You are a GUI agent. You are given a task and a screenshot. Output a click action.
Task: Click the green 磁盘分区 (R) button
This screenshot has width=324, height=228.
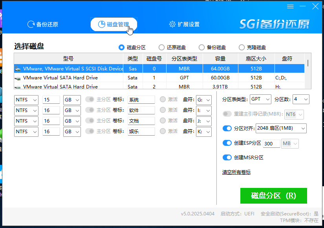[x=274, y=196]
